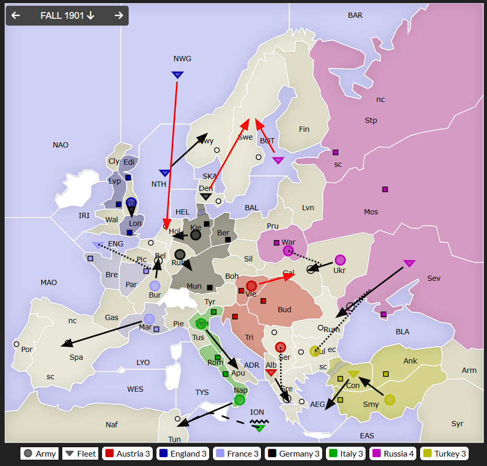Go to next phase with right arrow
The height and width of the screenshot is (466, 487).
coord(119,15)
